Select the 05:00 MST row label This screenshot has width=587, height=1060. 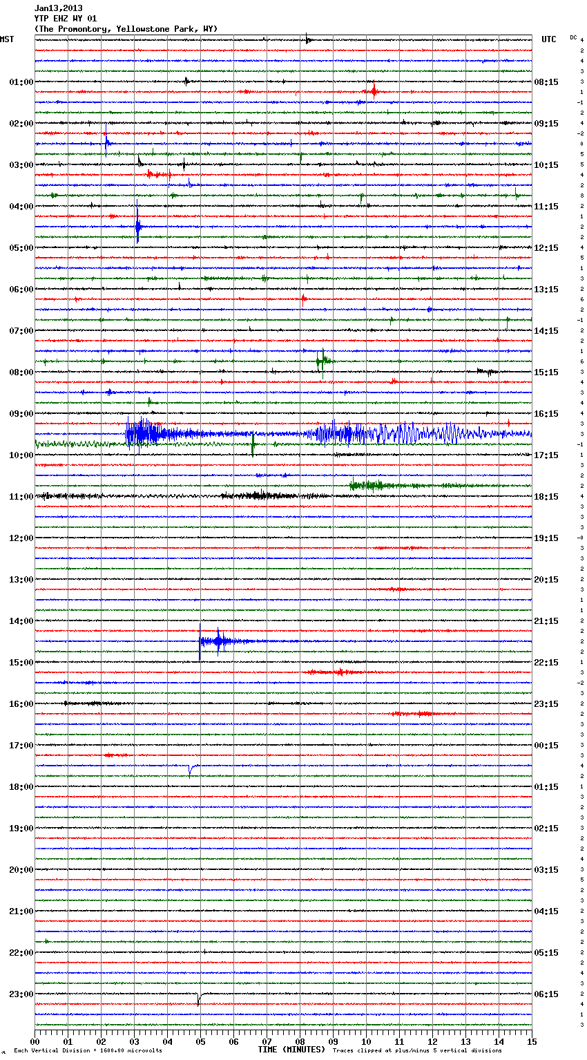click(21, 248)
